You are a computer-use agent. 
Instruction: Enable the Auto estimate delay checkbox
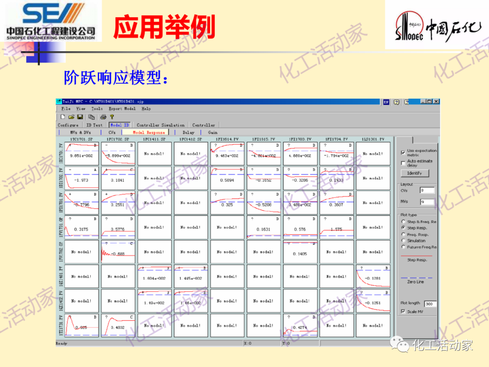[x=403, y=163]
